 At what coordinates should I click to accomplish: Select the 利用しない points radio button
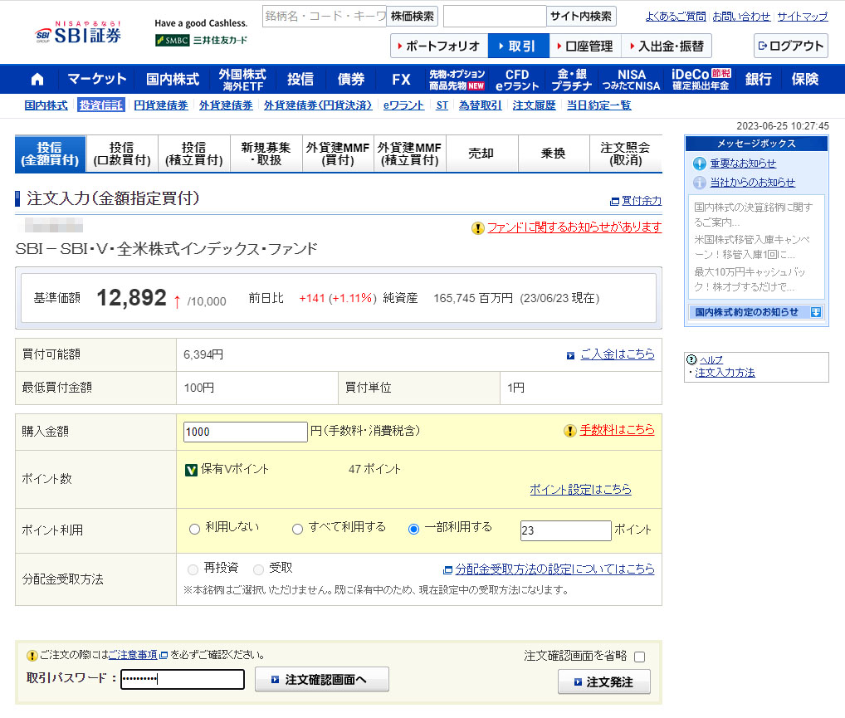194,529
